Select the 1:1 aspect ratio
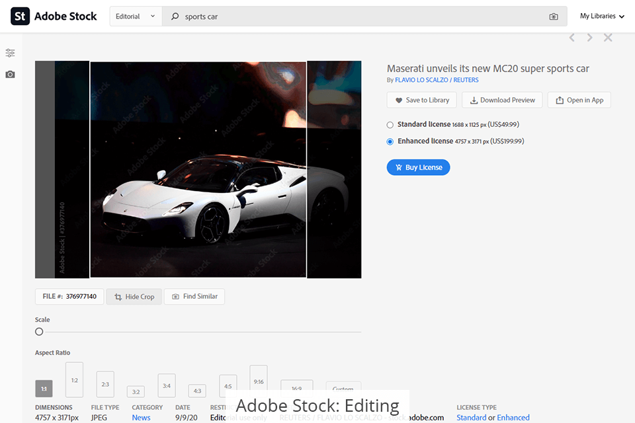Image resolution: width=635 pixels, height=423 pixels. 44,389
